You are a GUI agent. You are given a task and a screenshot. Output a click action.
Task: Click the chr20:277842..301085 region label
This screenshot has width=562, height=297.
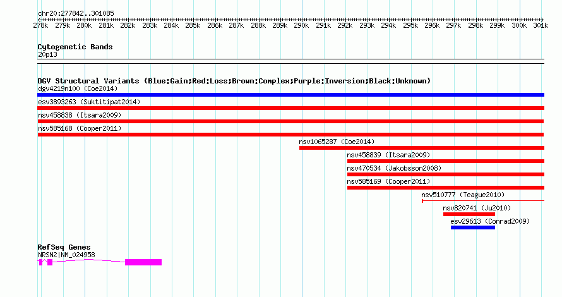click(x=76, y=13)
